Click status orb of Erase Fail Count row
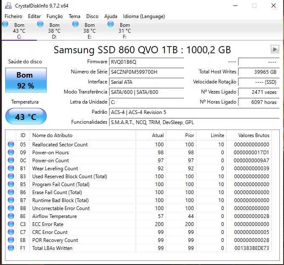284x265 pixels. (x=11, y=192)
